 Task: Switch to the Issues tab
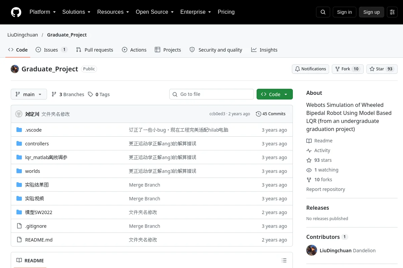tap(52, 50)
